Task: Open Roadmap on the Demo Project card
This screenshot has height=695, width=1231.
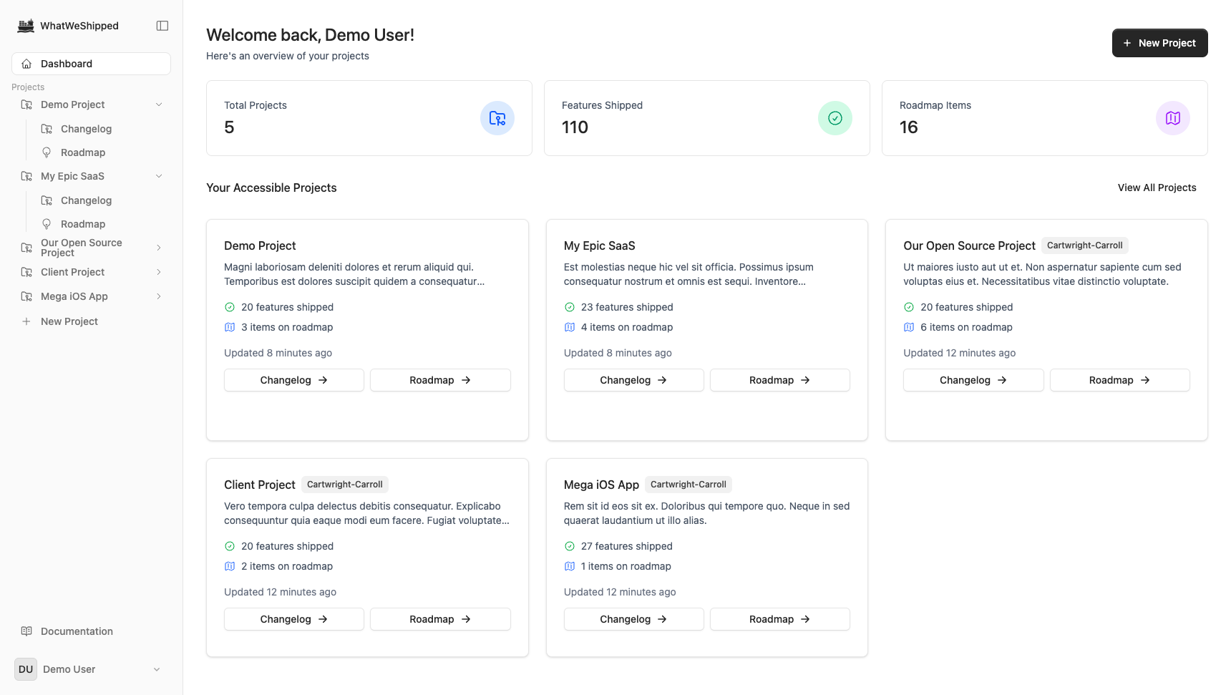Action: [x=440, y=380]
